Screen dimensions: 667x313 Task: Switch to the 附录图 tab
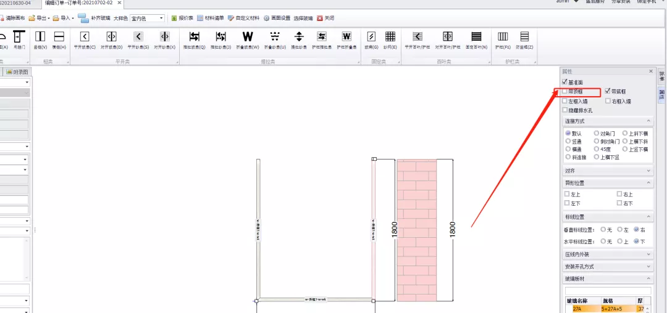click(17, 72)
